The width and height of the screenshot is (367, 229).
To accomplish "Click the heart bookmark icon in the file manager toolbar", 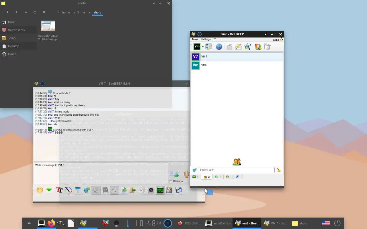I will (44, 12).
